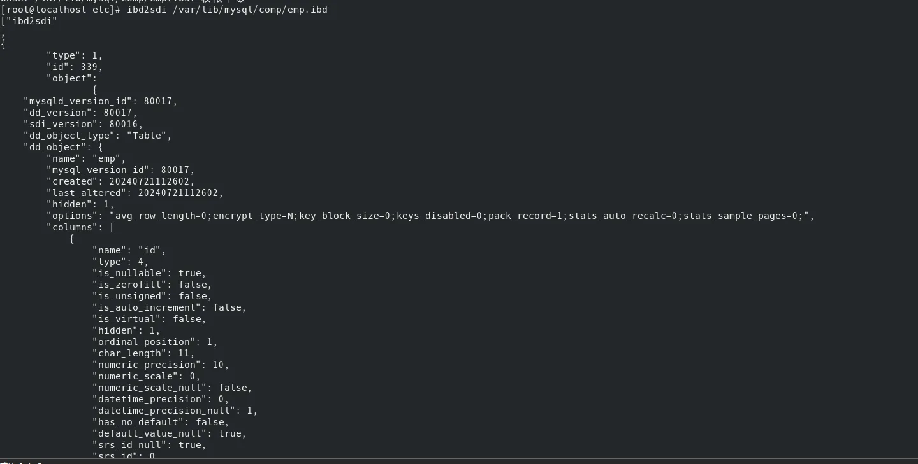The width and height of the screenshot is (918, 464).
Task: Select the "mysqld_version_id": 80017 line
Action: click(101, 101)
